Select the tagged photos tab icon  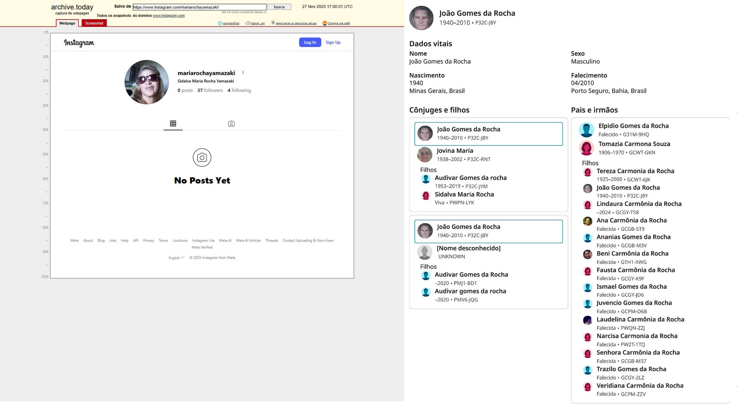click(231, 124)
